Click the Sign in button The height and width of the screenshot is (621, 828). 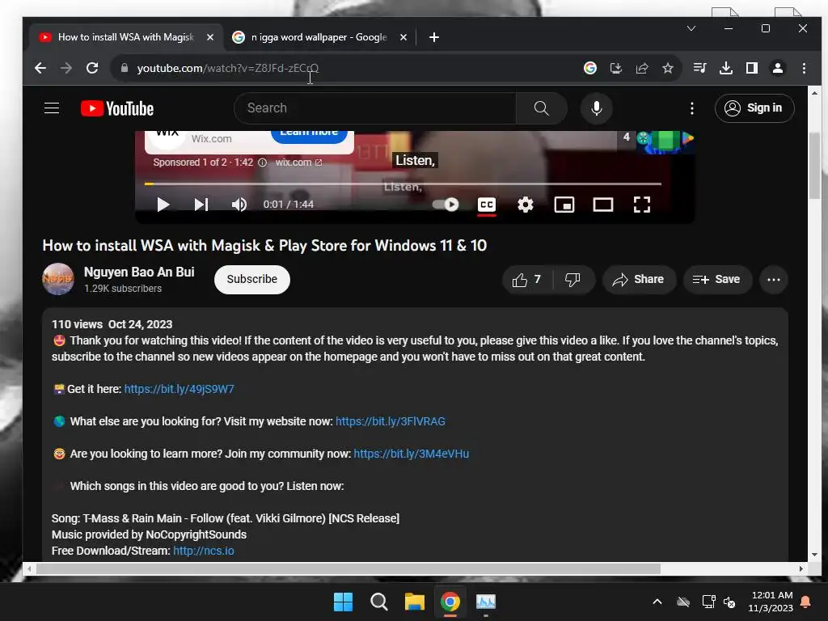tap(754, 108)
